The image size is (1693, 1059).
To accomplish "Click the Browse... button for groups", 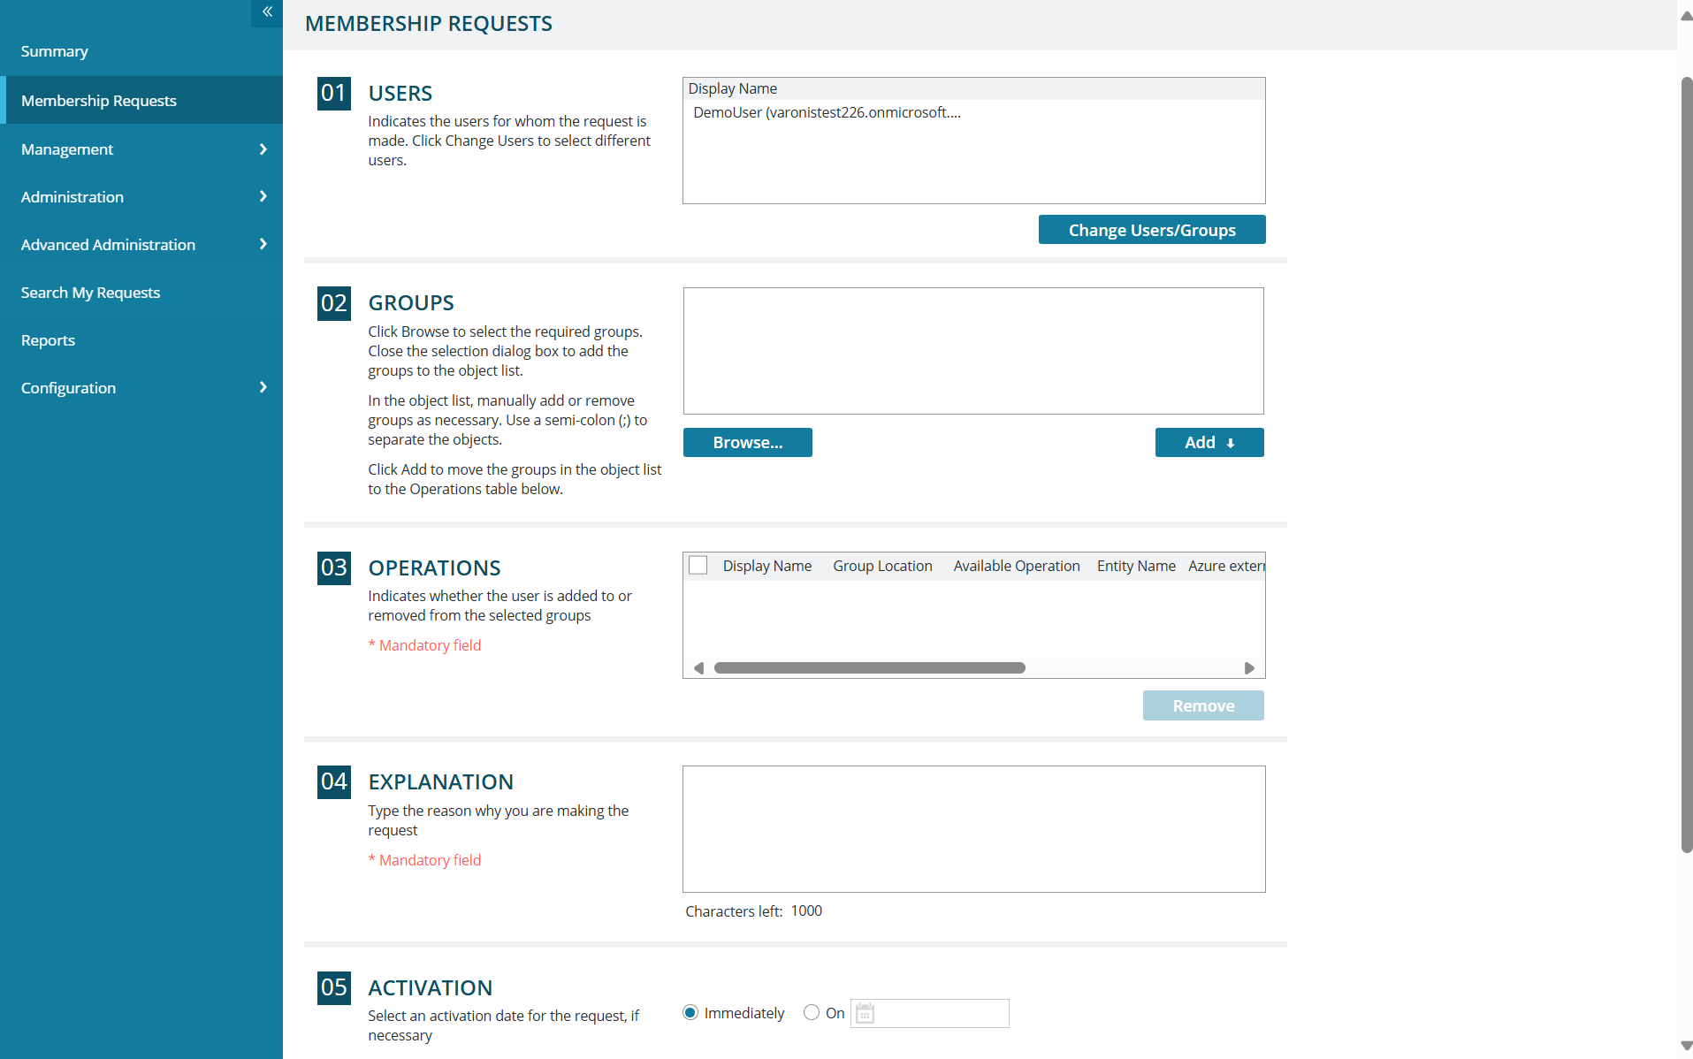I will [748, 442].
